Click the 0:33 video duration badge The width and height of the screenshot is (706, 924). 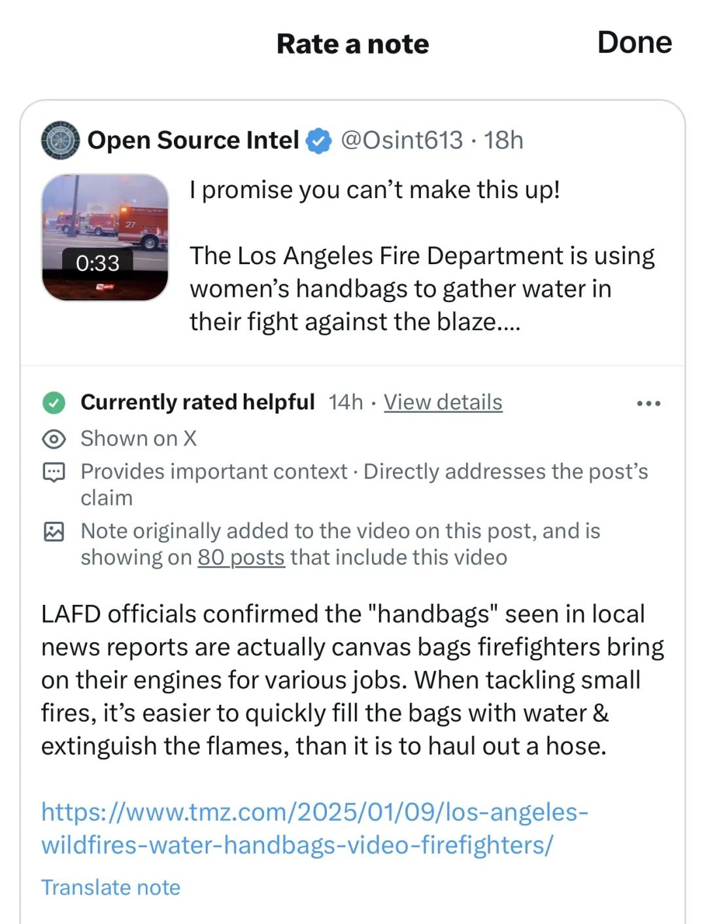(97, 263)
